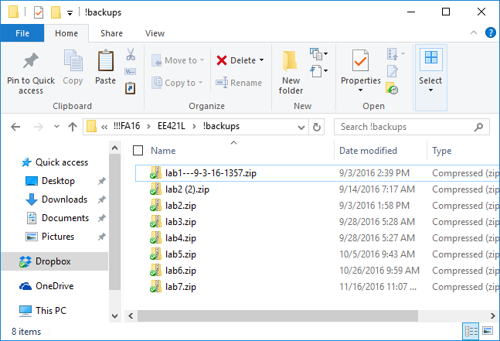
Task: Click the Cut scissors icon
Action: point(131,54)
